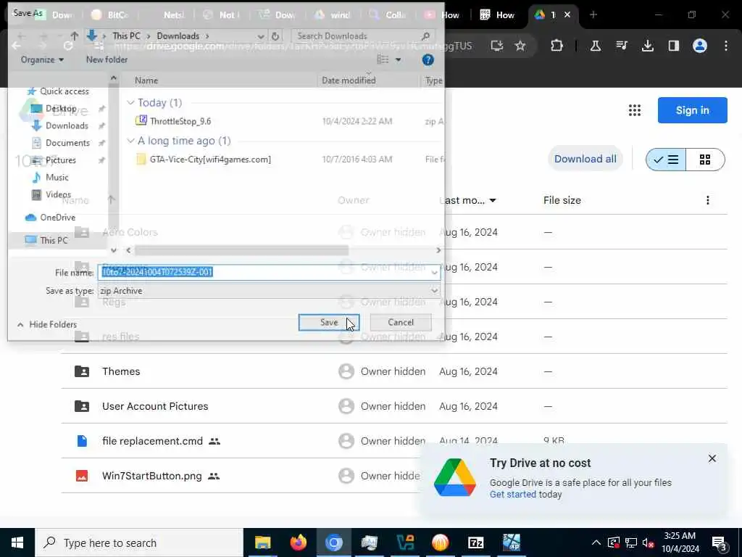This screenshot has width=742, height=557.
Task: Refresh the Downloads folder listing
Action: click(275, 36)
